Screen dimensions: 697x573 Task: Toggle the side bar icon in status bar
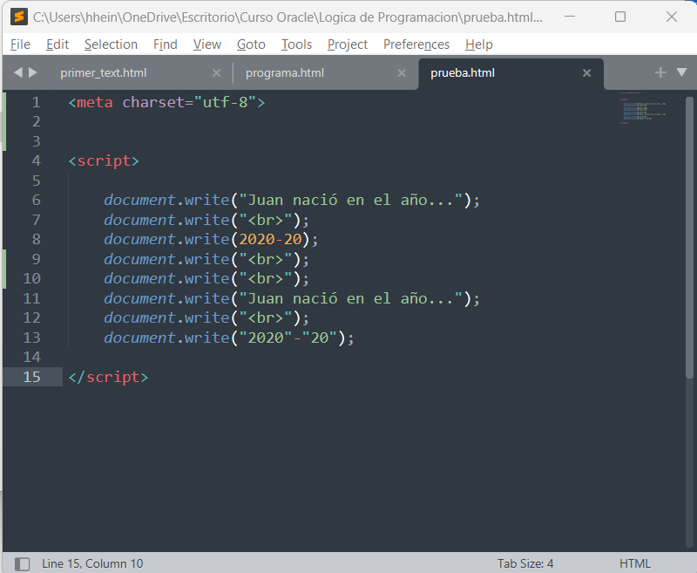tap(23, 564)
